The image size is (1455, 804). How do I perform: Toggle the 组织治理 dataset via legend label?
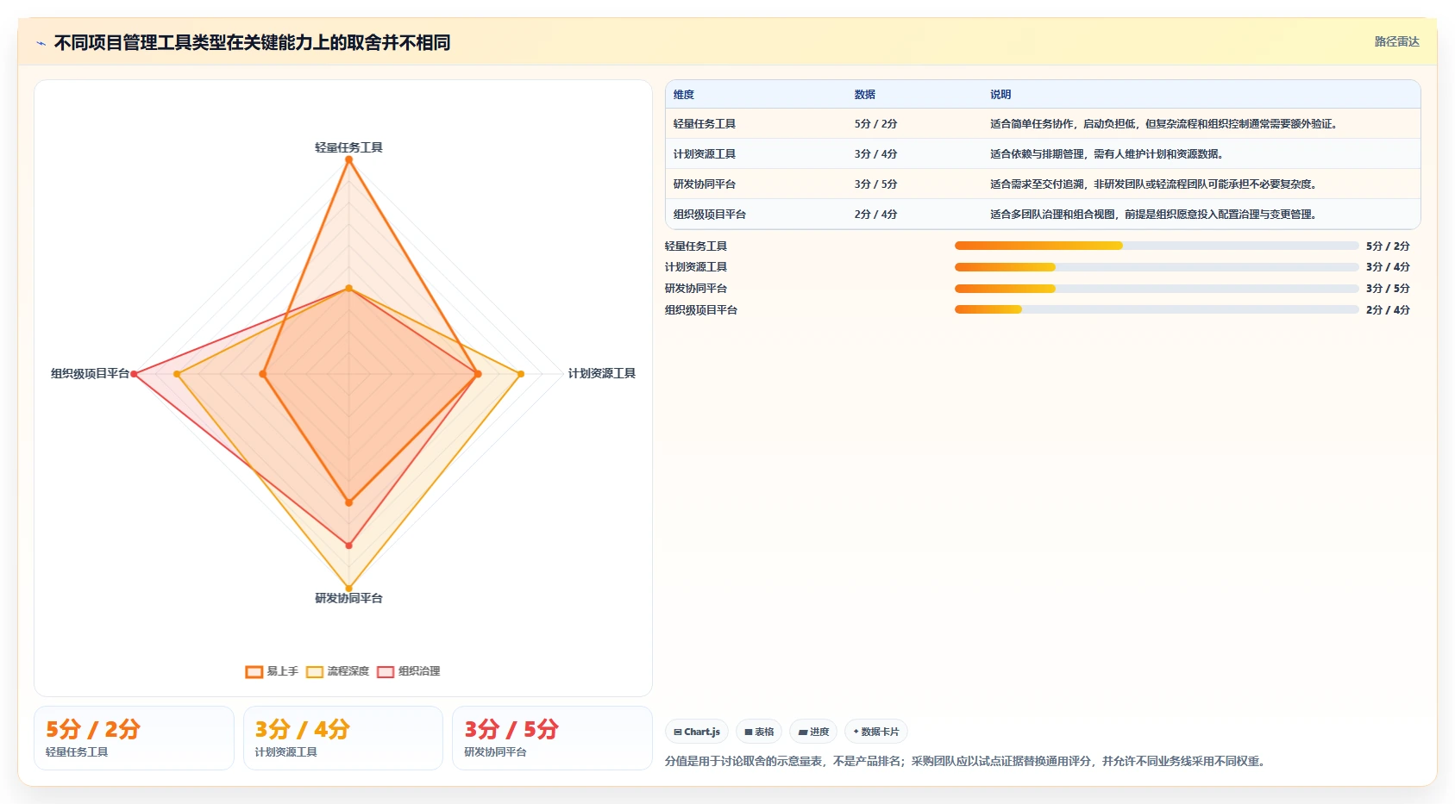pos(419,671)
